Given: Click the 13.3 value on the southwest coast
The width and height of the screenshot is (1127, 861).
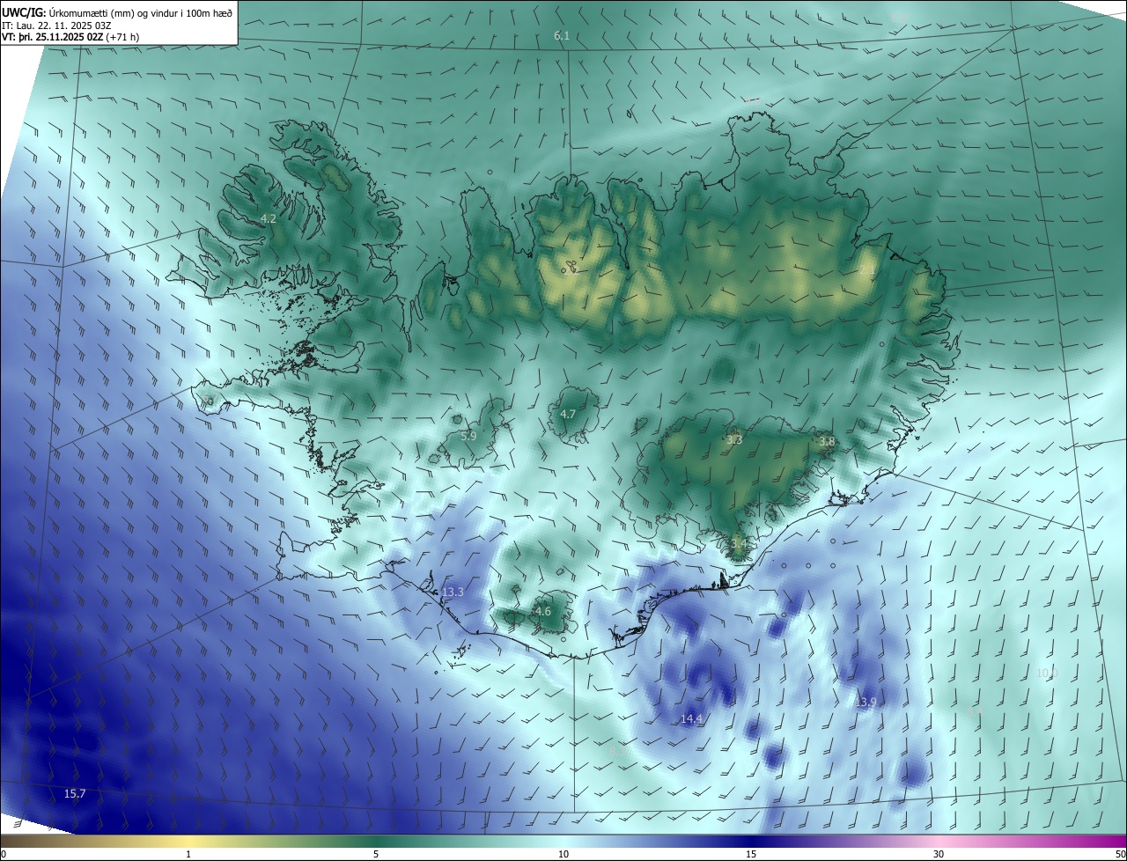Looking at the screenshot, I should 453,592.
